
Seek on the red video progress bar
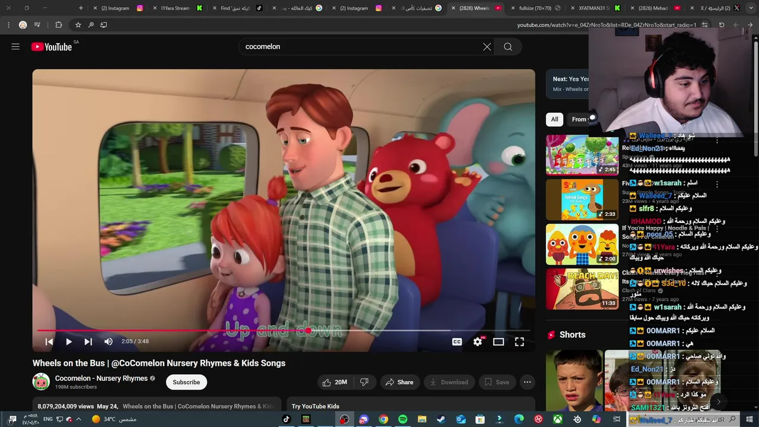point(283,330)
